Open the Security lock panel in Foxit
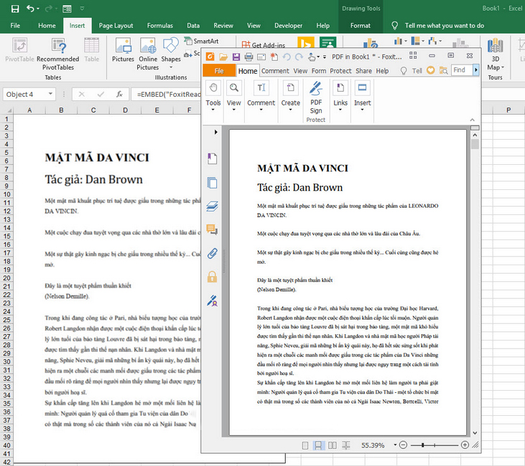The width and height of the screenshot is (525, 466). point(213,277)
